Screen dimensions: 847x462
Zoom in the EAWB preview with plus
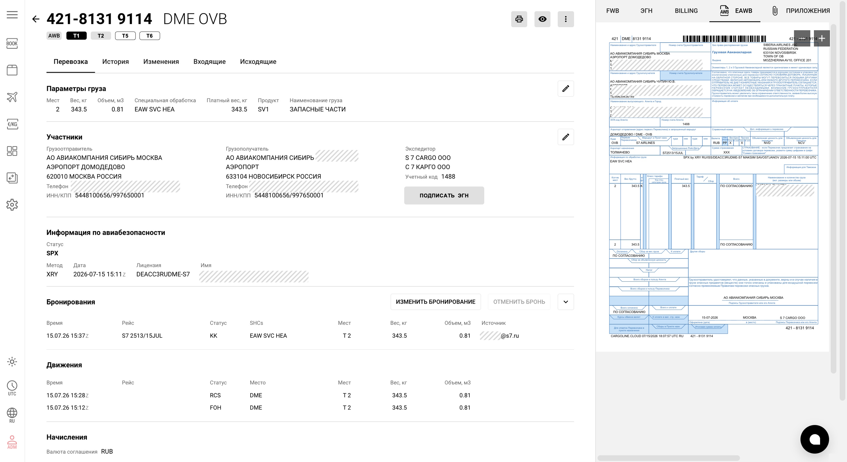822,38
